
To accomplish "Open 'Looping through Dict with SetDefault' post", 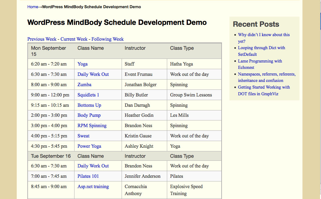I will click(261, 48).
